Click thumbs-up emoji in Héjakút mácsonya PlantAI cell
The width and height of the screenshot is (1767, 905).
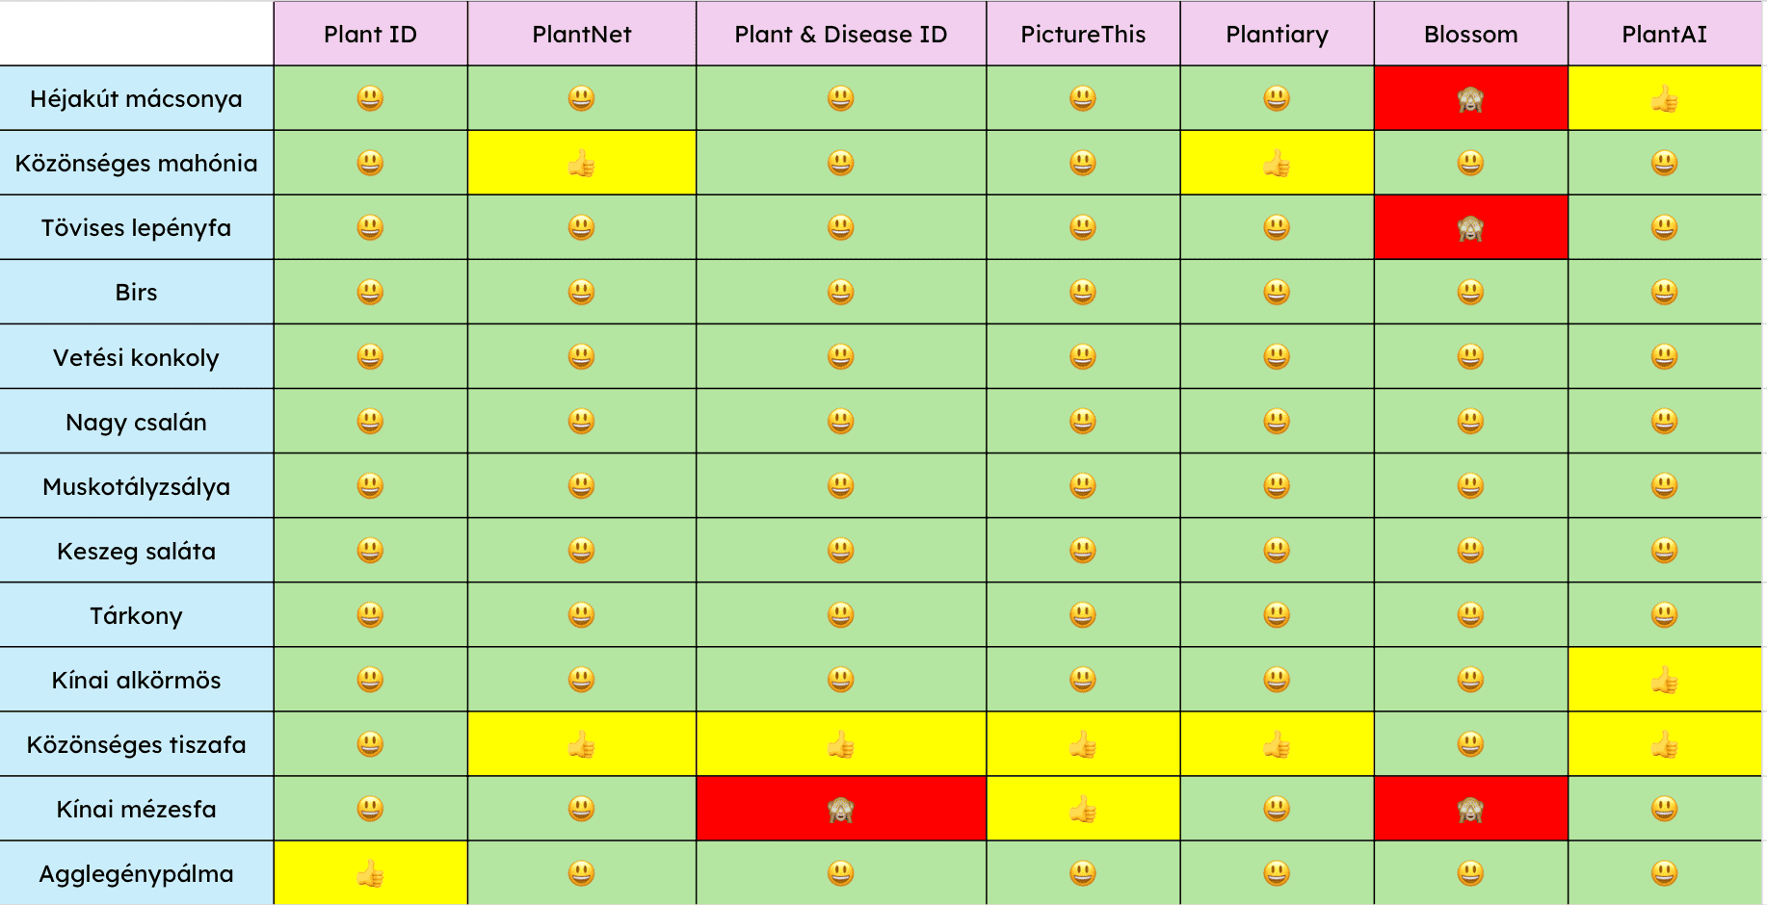(1664, 99)
